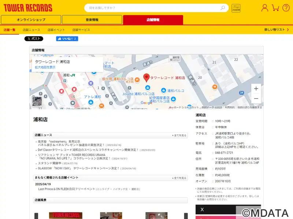Click 地図の誤りを報告する link

(250, 107)
